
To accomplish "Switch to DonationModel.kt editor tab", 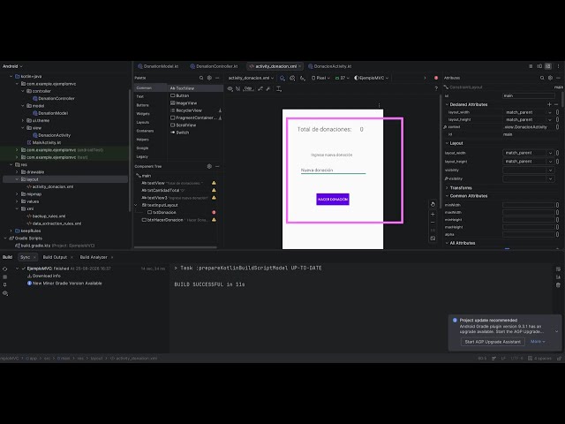I will click(158, 66).
